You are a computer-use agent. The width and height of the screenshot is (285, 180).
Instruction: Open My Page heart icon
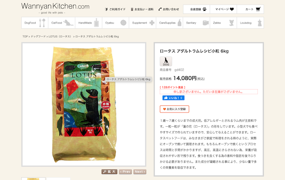pos(232,9)
